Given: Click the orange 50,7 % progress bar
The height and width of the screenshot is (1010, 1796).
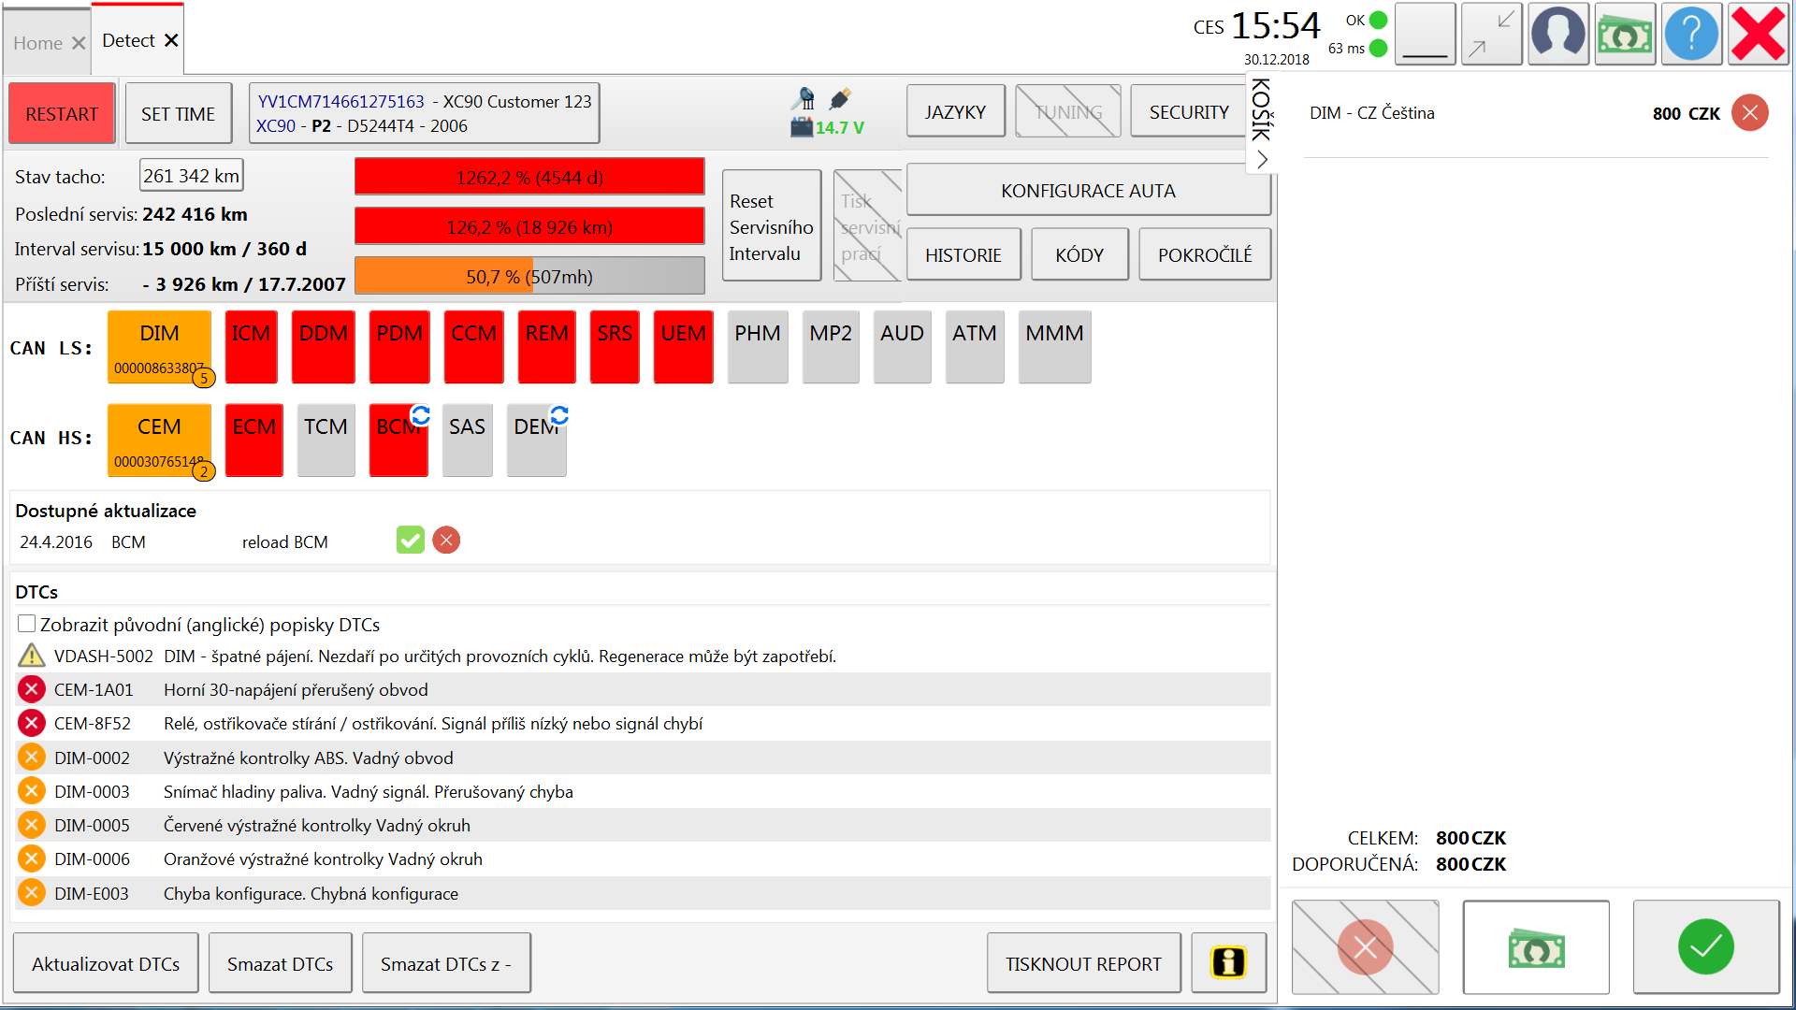Looking at the screenshot, I should 529,277.
